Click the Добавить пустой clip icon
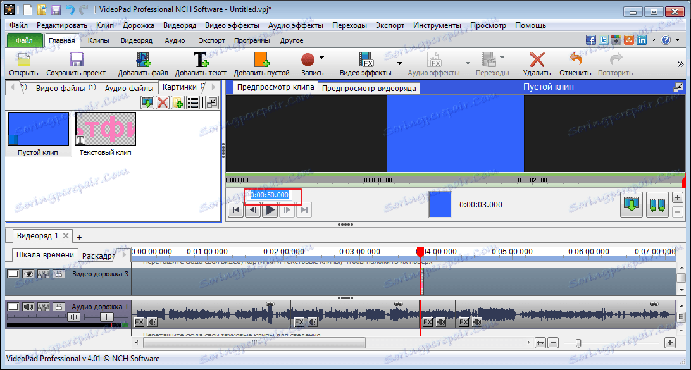The height and width of the screenshot is (370, 691). [x=262, y=60]
